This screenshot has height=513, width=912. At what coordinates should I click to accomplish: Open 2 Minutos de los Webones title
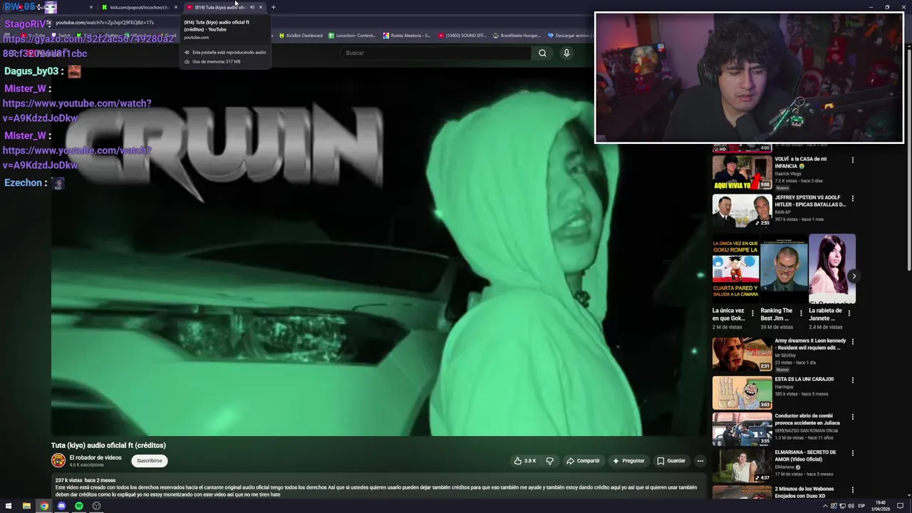click(804, 492)
